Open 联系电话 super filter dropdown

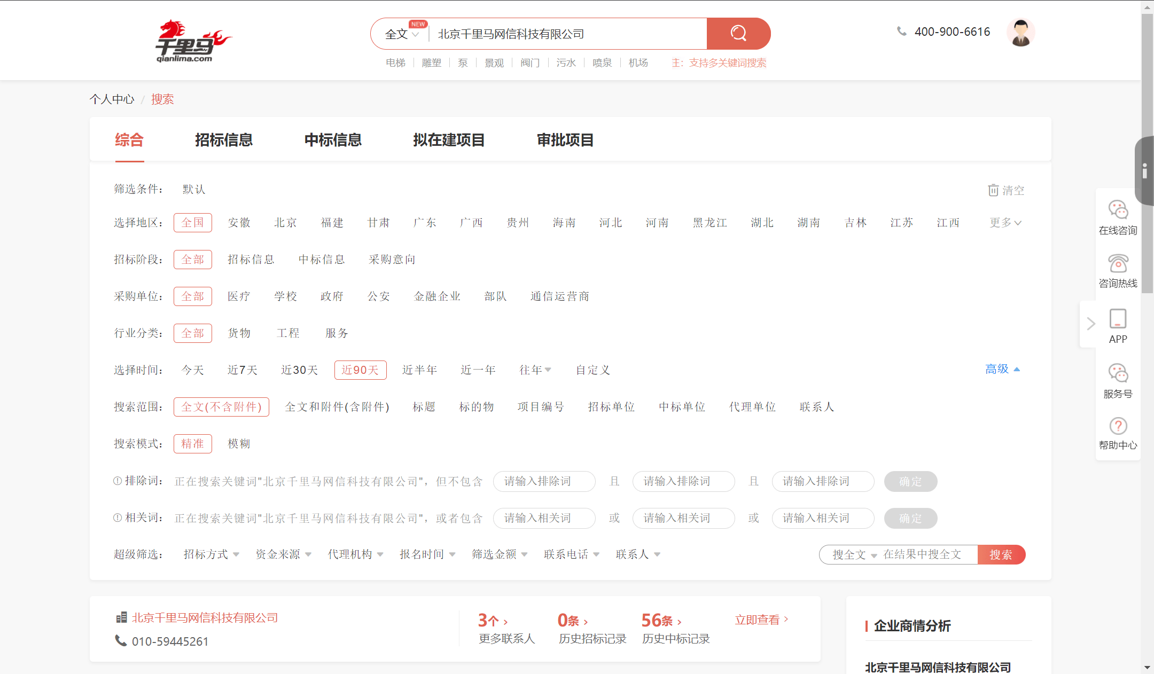(x=572, y=554)
